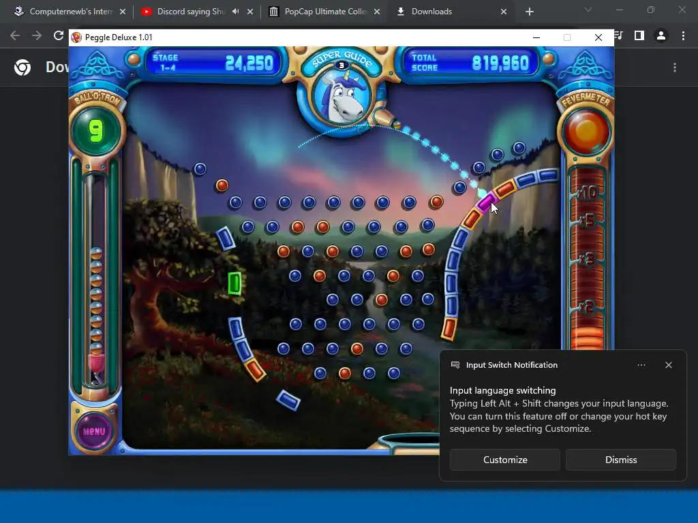Screen dimensions: 698x523
Task: Open Downloads page three-dot more actions
Action: (x=675, y=67)
